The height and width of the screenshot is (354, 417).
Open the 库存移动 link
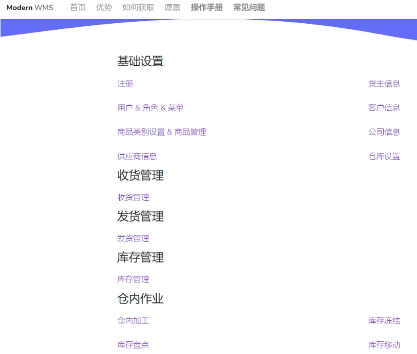384,345
